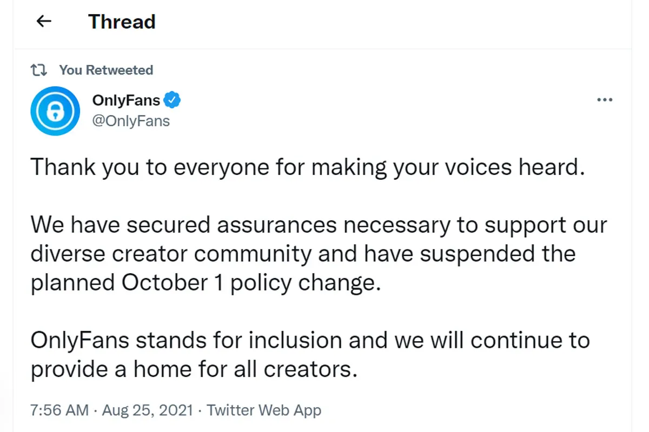Open the three-dot more options menu

tap(604, 100)
